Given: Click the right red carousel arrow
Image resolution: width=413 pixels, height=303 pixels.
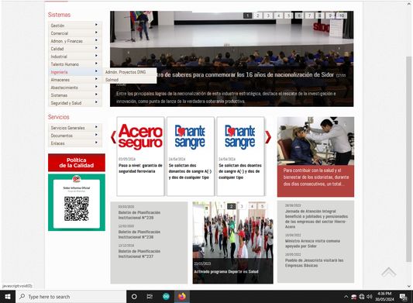Looking at the screenshot, I should [x=268, y=137].
